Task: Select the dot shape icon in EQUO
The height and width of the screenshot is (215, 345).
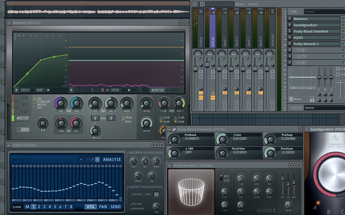Action: tap(88, 159)
